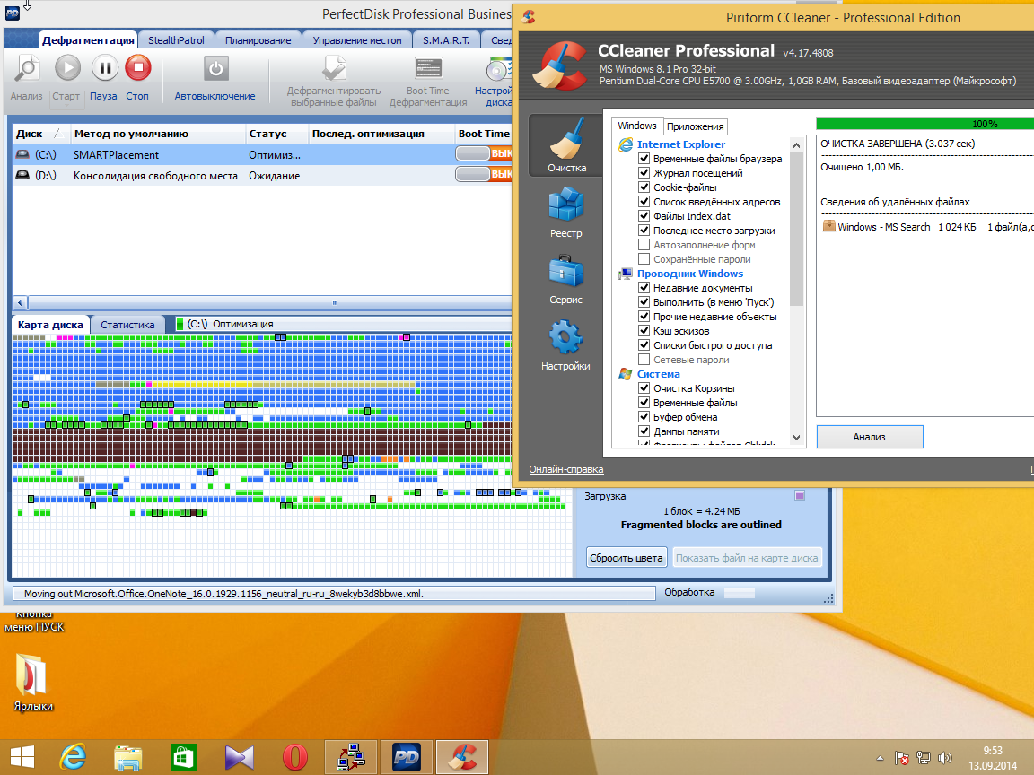The image size is (1034, 775).
Task: Open Онлайн-справка link
Action: point(565,469)
